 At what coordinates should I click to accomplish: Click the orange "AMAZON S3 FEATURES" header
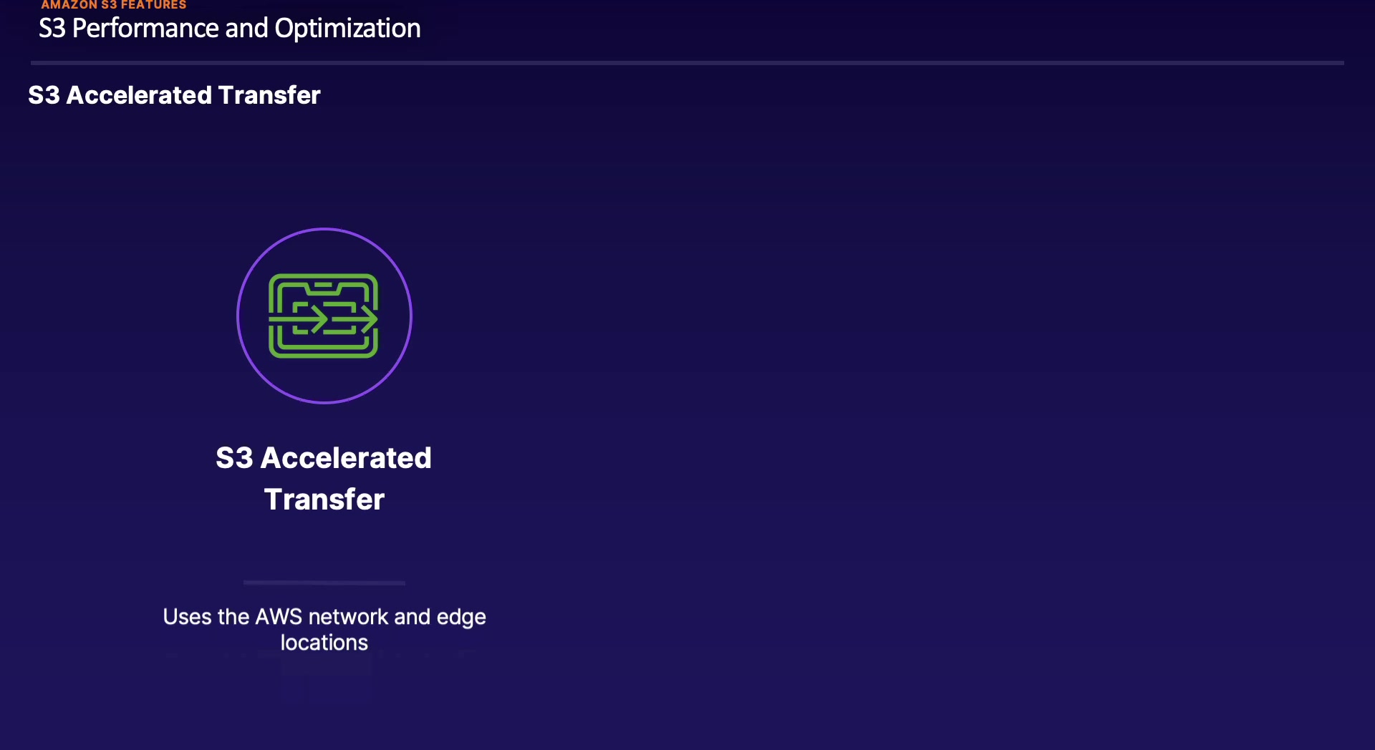click(113, 5)
